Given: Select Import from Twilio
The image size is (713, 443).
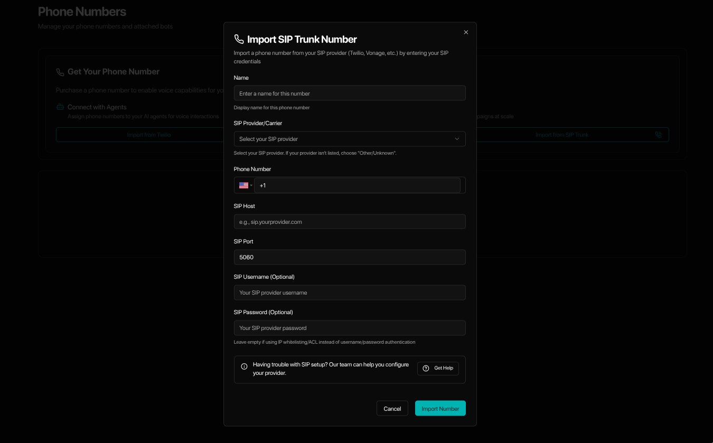Looking at the screenshot, I should 149,134.
